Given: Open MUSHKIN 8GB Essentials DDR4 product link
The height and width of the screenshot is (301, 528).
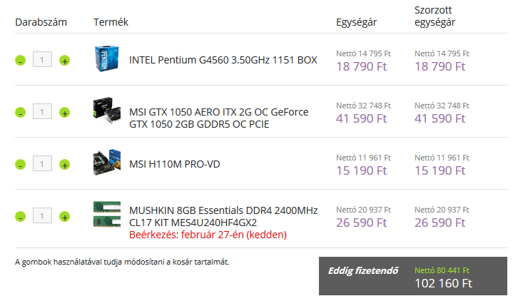Looking at the screenshot, I should pos(223,216).
